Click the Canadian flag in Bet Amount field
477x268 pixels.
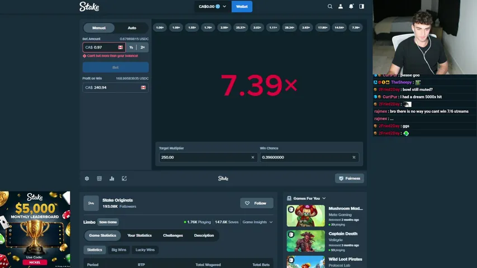coord(120,47)
